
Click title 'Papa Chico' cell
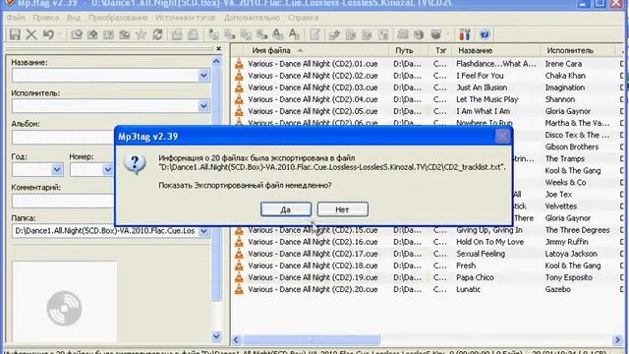(475, 277)
